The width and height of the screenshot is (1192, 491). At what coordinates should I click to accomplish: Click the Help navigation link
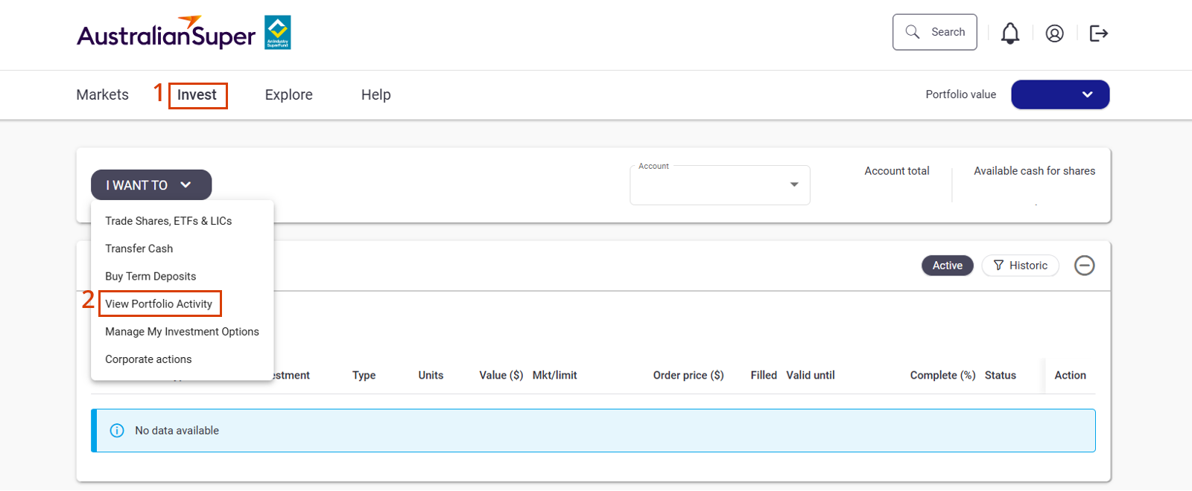pos(375,95)
